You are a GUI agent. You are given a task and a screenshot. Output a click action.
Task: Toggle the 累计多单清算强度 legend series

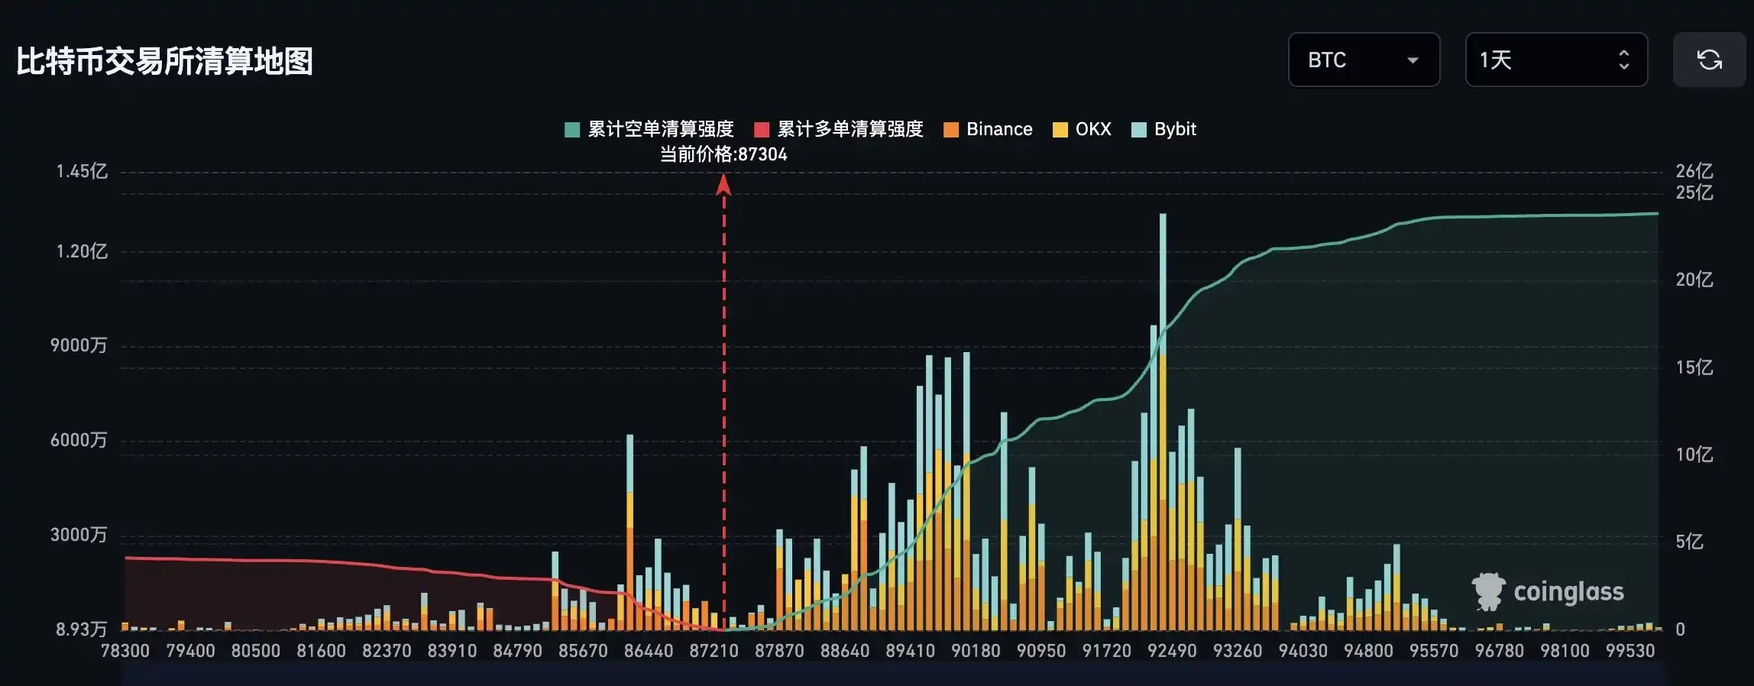[x=849, y=129]
